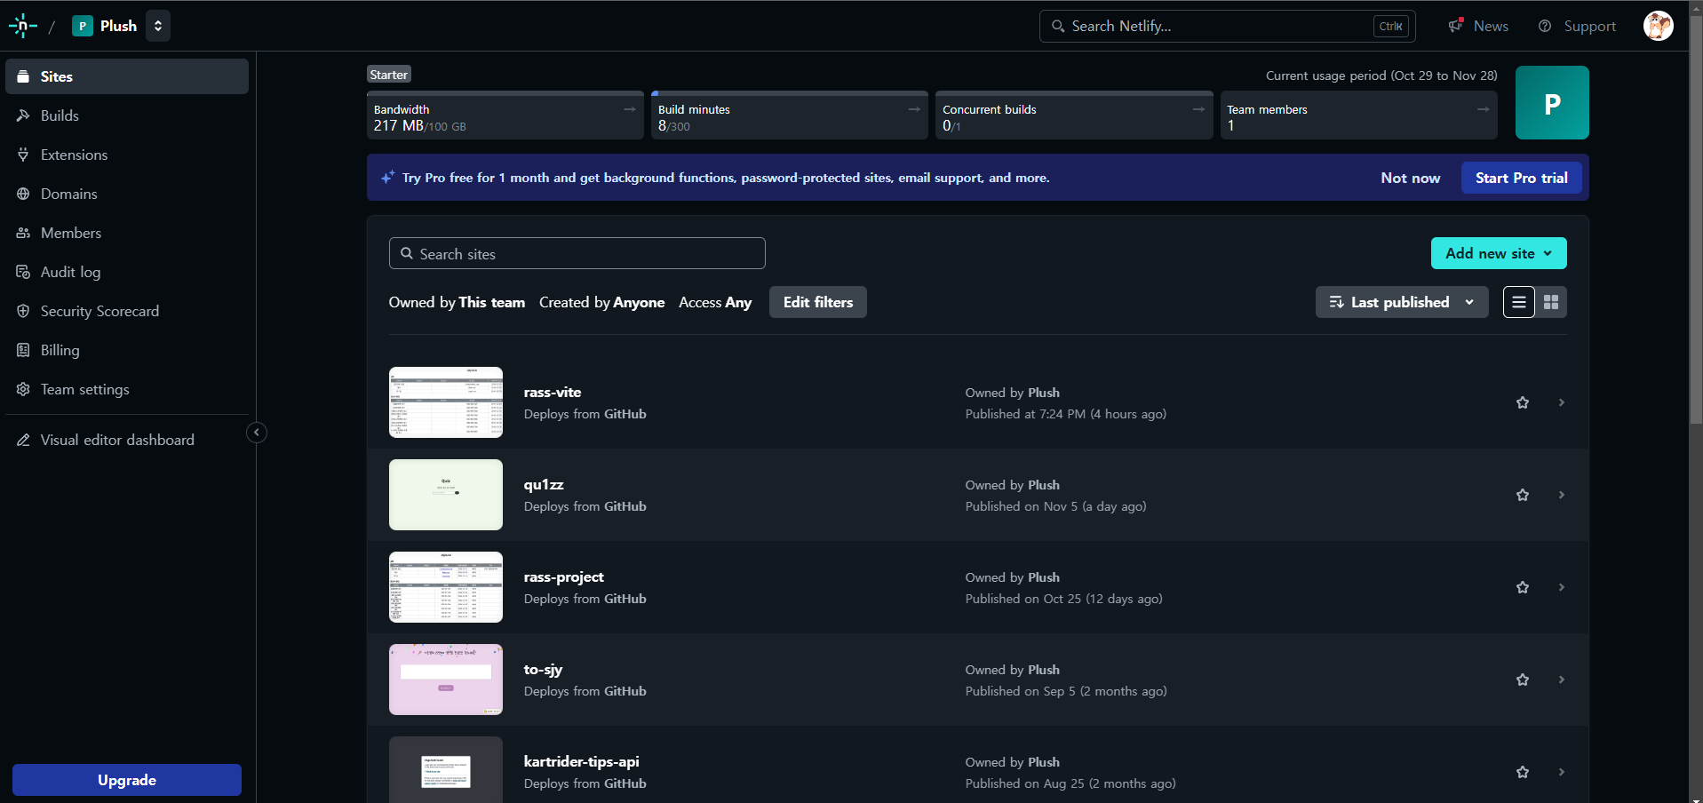Go to Extensions in the sidebar
Screen dimensions: 1703x803
tap(127, 155)
